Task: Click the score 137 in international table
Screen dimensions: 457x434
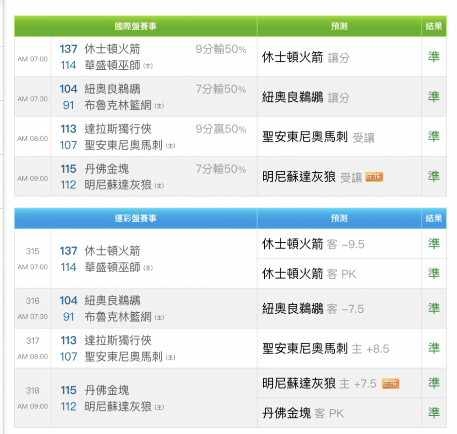Action: [69, 49]
